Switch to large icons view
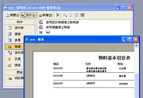This screenshot has height=98, width=143. (65, 15)
